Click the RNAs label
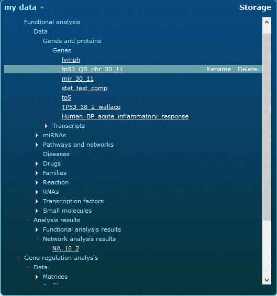The height and width of the screenshot is (296, 277). [x=51, y=192]
